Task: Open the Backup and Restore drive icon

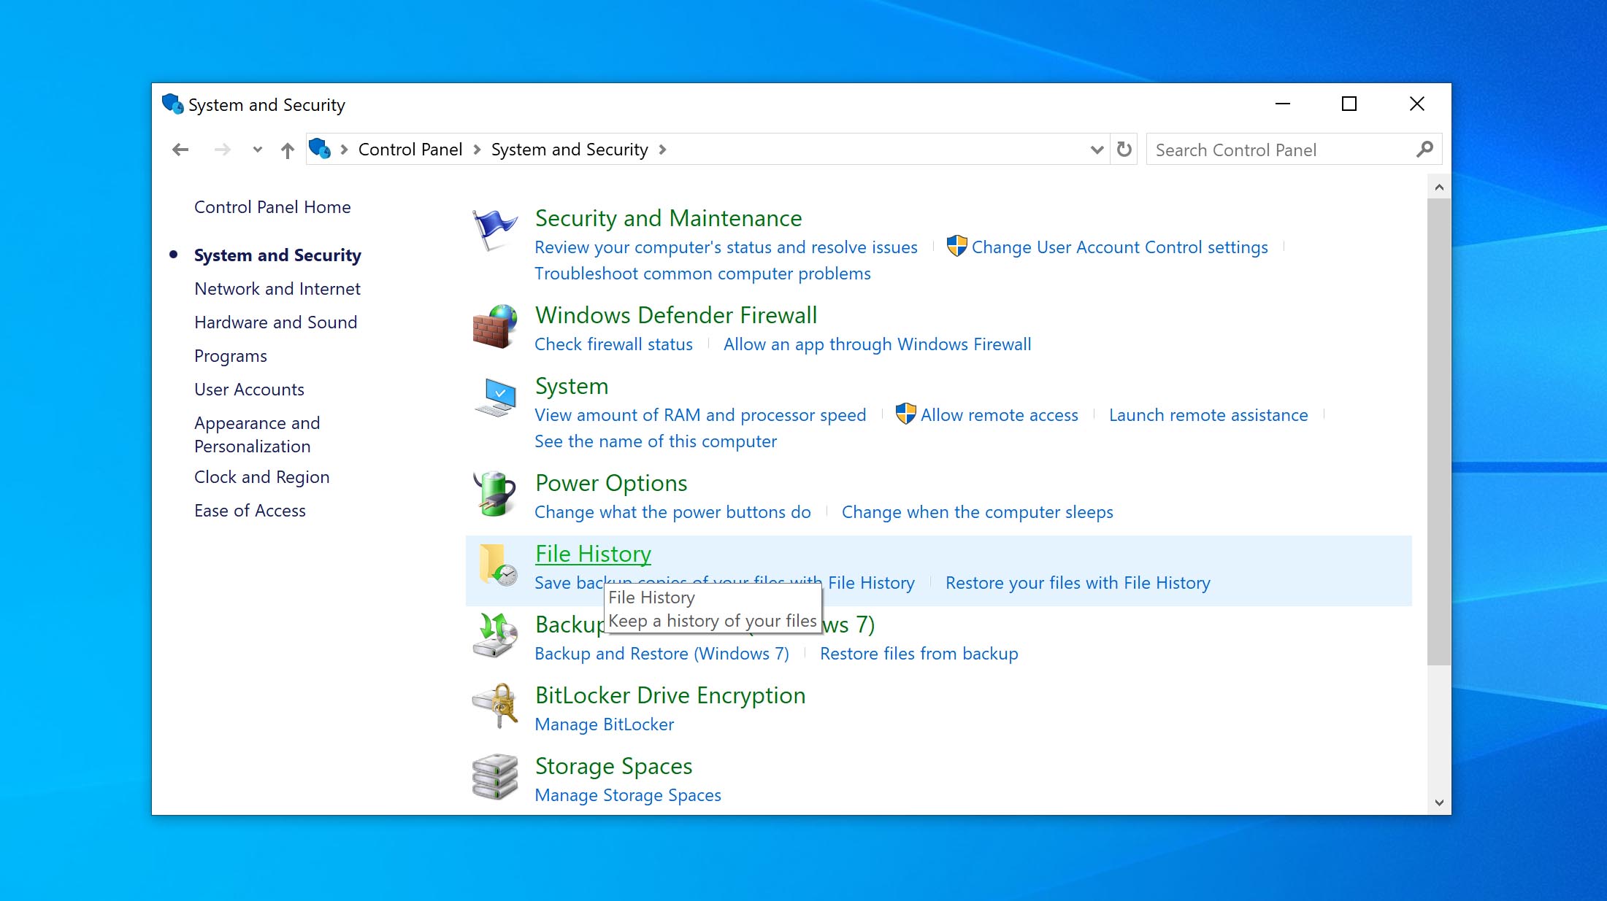Action: pyautogui.click(x=494, y=635)
